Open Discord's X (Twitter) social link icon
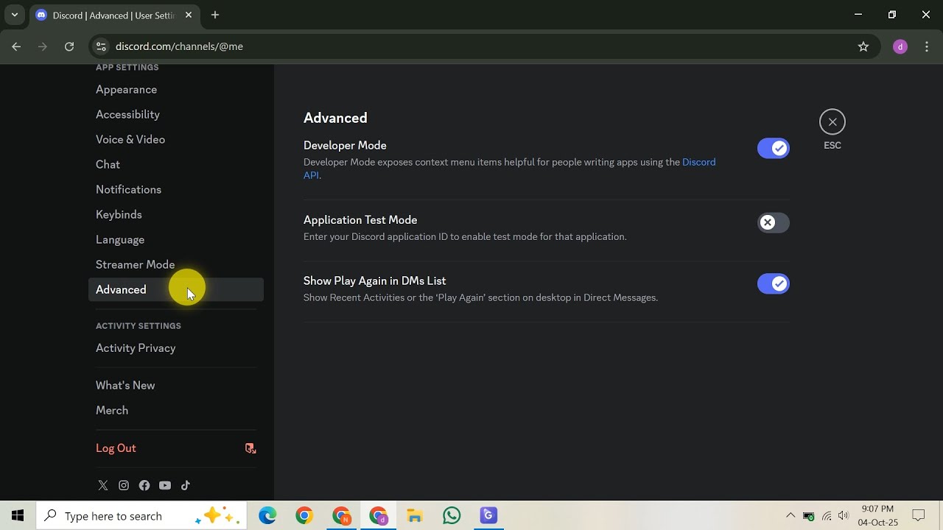The width and height of the screenshot is (943, 530). [103, 485]
